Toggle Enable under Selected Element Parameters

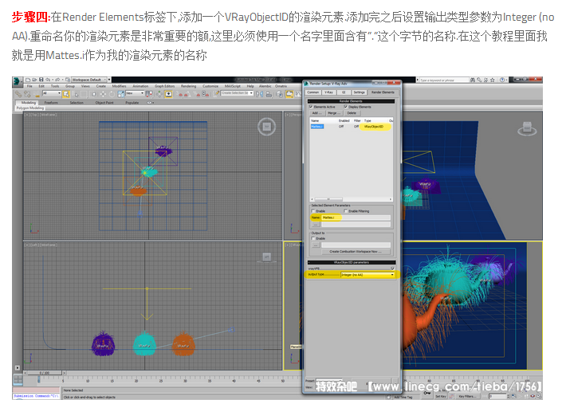(x=313, y=211)
